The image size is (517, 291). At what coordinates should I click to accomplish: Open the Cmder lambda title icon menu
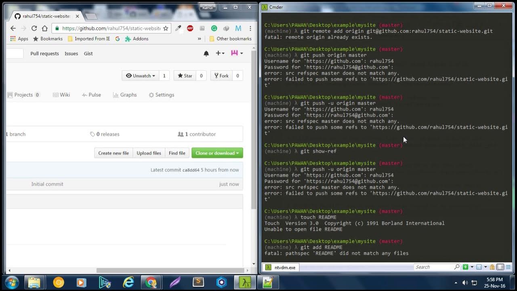tap(264, 7)
